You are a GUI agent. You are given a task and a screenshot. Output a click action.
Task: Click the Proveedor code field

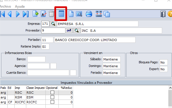click(x=53, y=30)
